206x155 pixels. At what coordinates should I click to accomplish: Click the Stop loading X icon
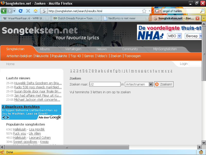(x=28, y=11)
